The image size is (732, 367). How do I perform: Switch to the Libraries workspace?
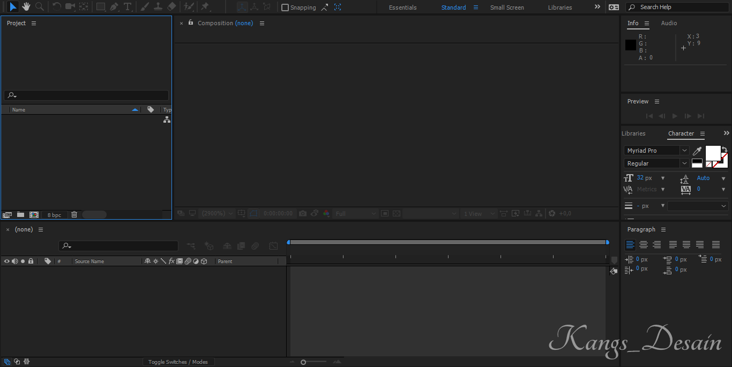tap(560, 8)
